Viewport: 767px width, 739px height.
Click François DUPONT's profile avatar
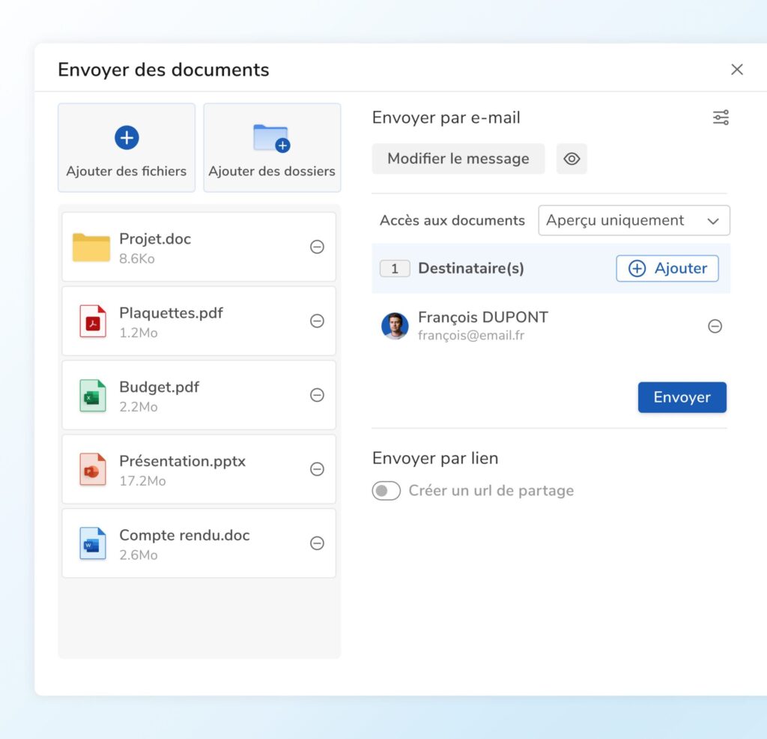pyautogui.click(x=395, y=326)
